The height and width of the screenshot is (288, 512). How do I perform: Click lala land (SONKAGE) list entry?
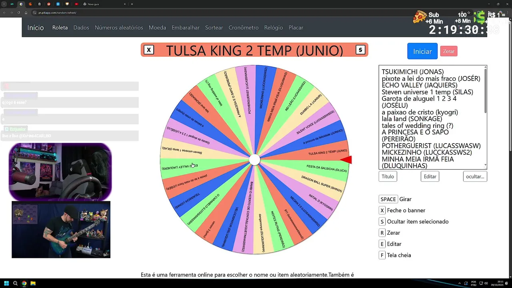(x=412, y=119)
